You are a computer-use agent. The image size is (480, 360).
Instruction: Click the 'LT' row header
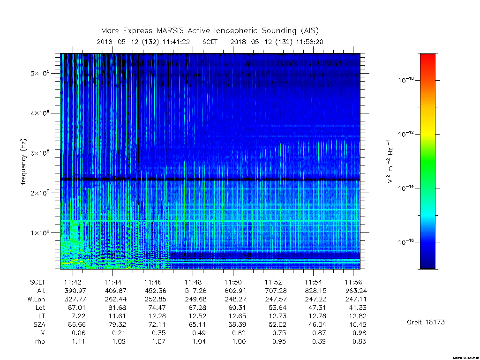coord(42,316)
